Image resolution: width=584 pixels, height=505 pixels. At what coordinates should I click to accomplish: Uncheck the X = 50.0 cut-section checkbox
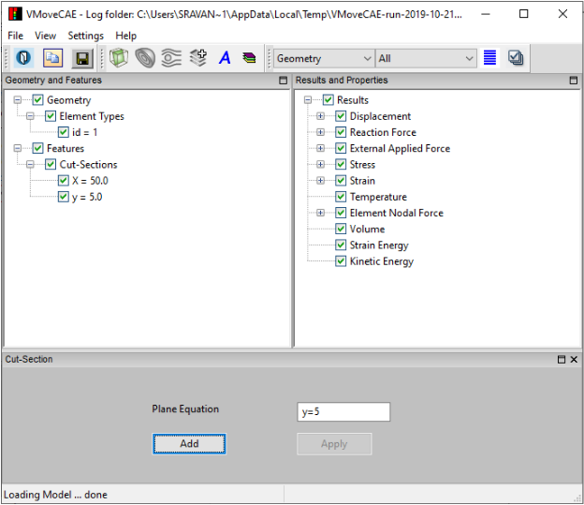64,181
